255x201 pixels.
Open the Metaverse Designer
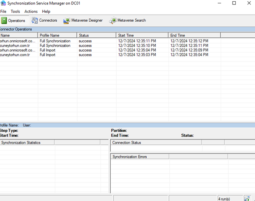83,21
